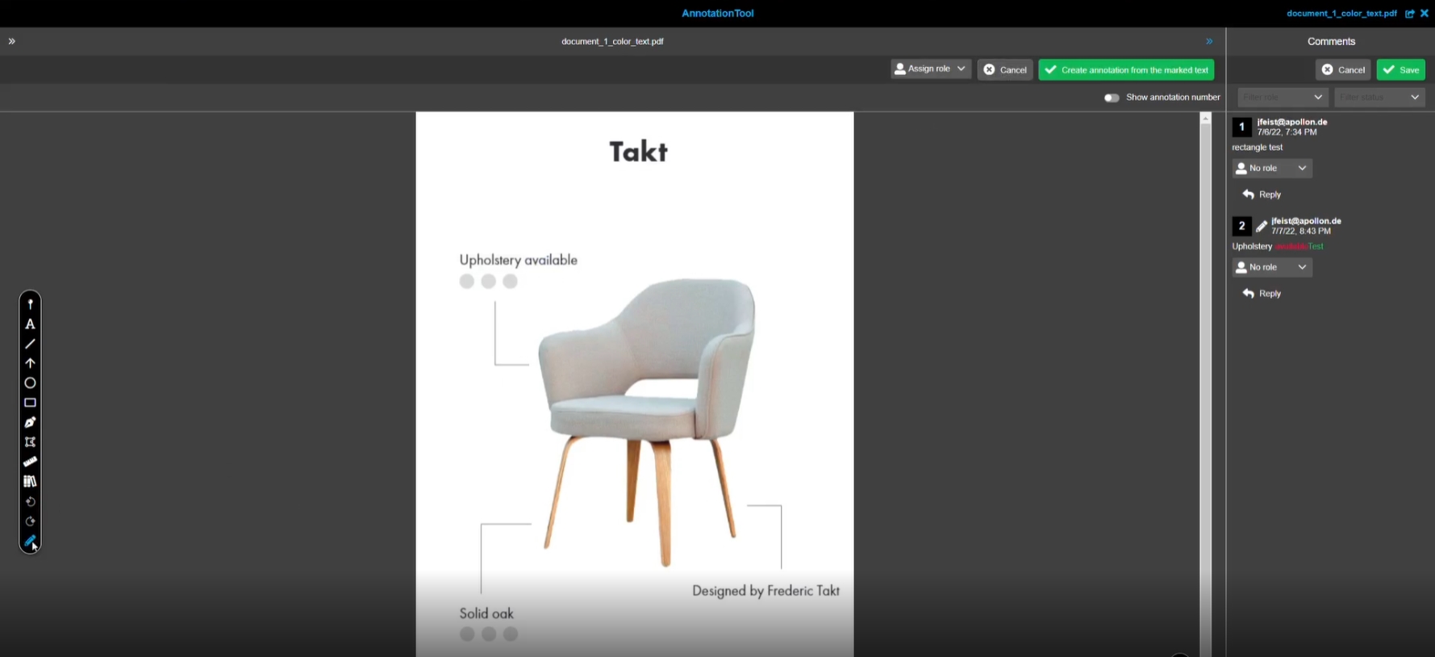
Task: Select the text annotation tool
Action: (x=30, y=324)
